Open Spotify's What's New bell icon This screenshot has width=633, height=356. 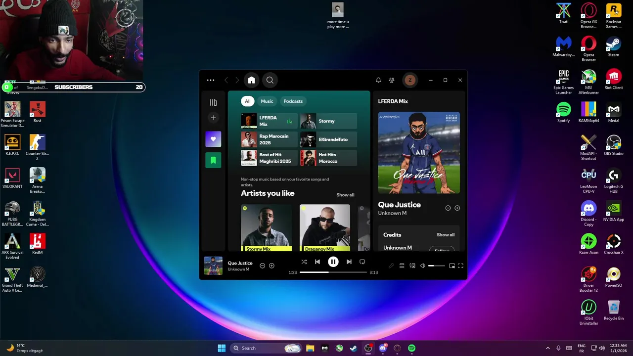tap(378, 80)
